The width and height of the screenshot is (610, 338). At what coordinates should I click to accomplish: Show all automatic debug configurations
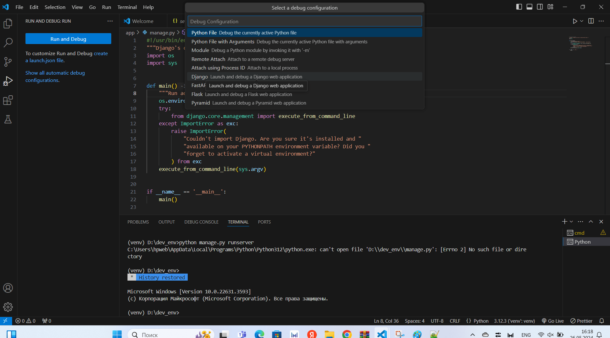[x=55, y=77]
